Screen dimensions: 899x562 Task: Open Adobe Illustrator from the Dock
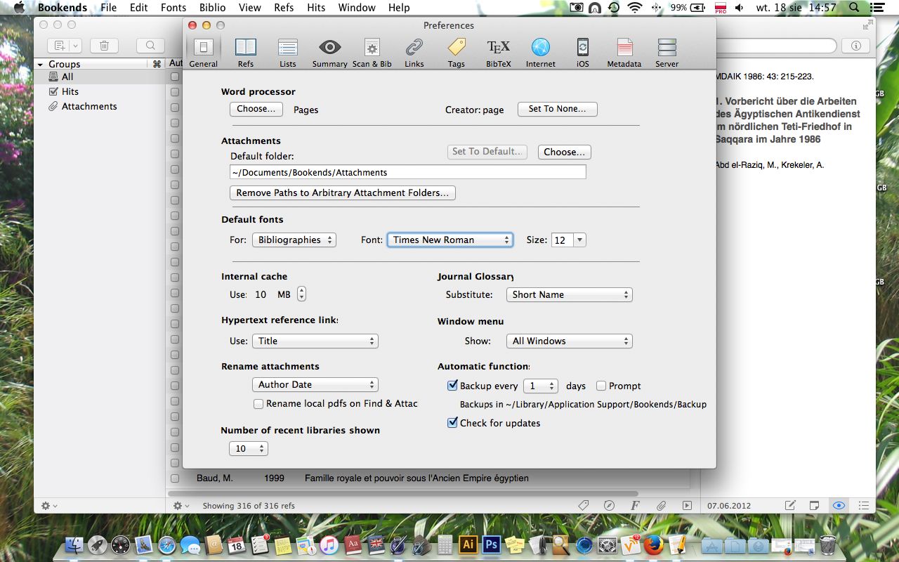click(468, 544)
